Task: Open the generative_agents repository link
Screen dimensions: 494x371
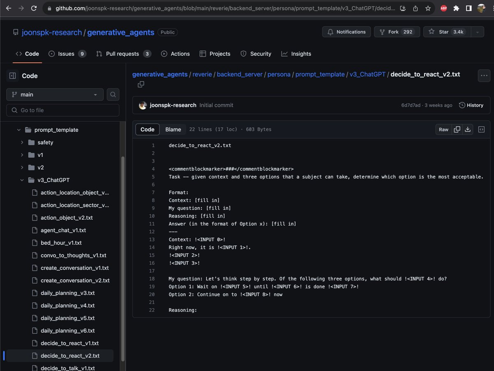Action: (x=121, y=32)
